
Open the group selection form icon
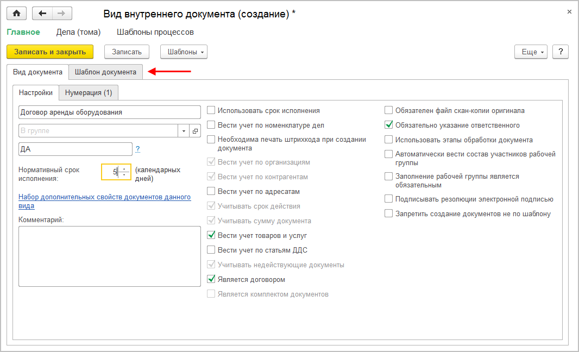pos(196,131)
